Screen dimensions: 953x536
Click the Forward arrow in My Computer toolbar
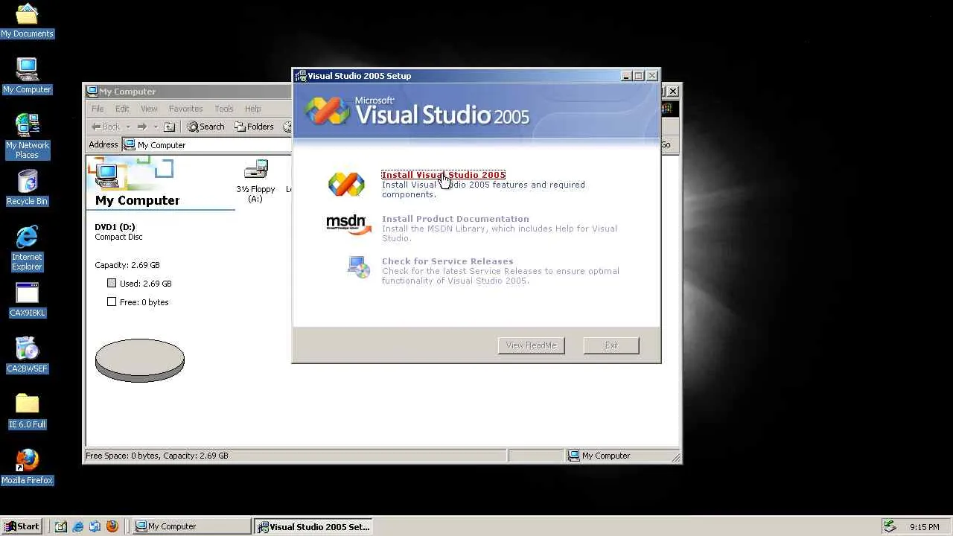[142, 127]
